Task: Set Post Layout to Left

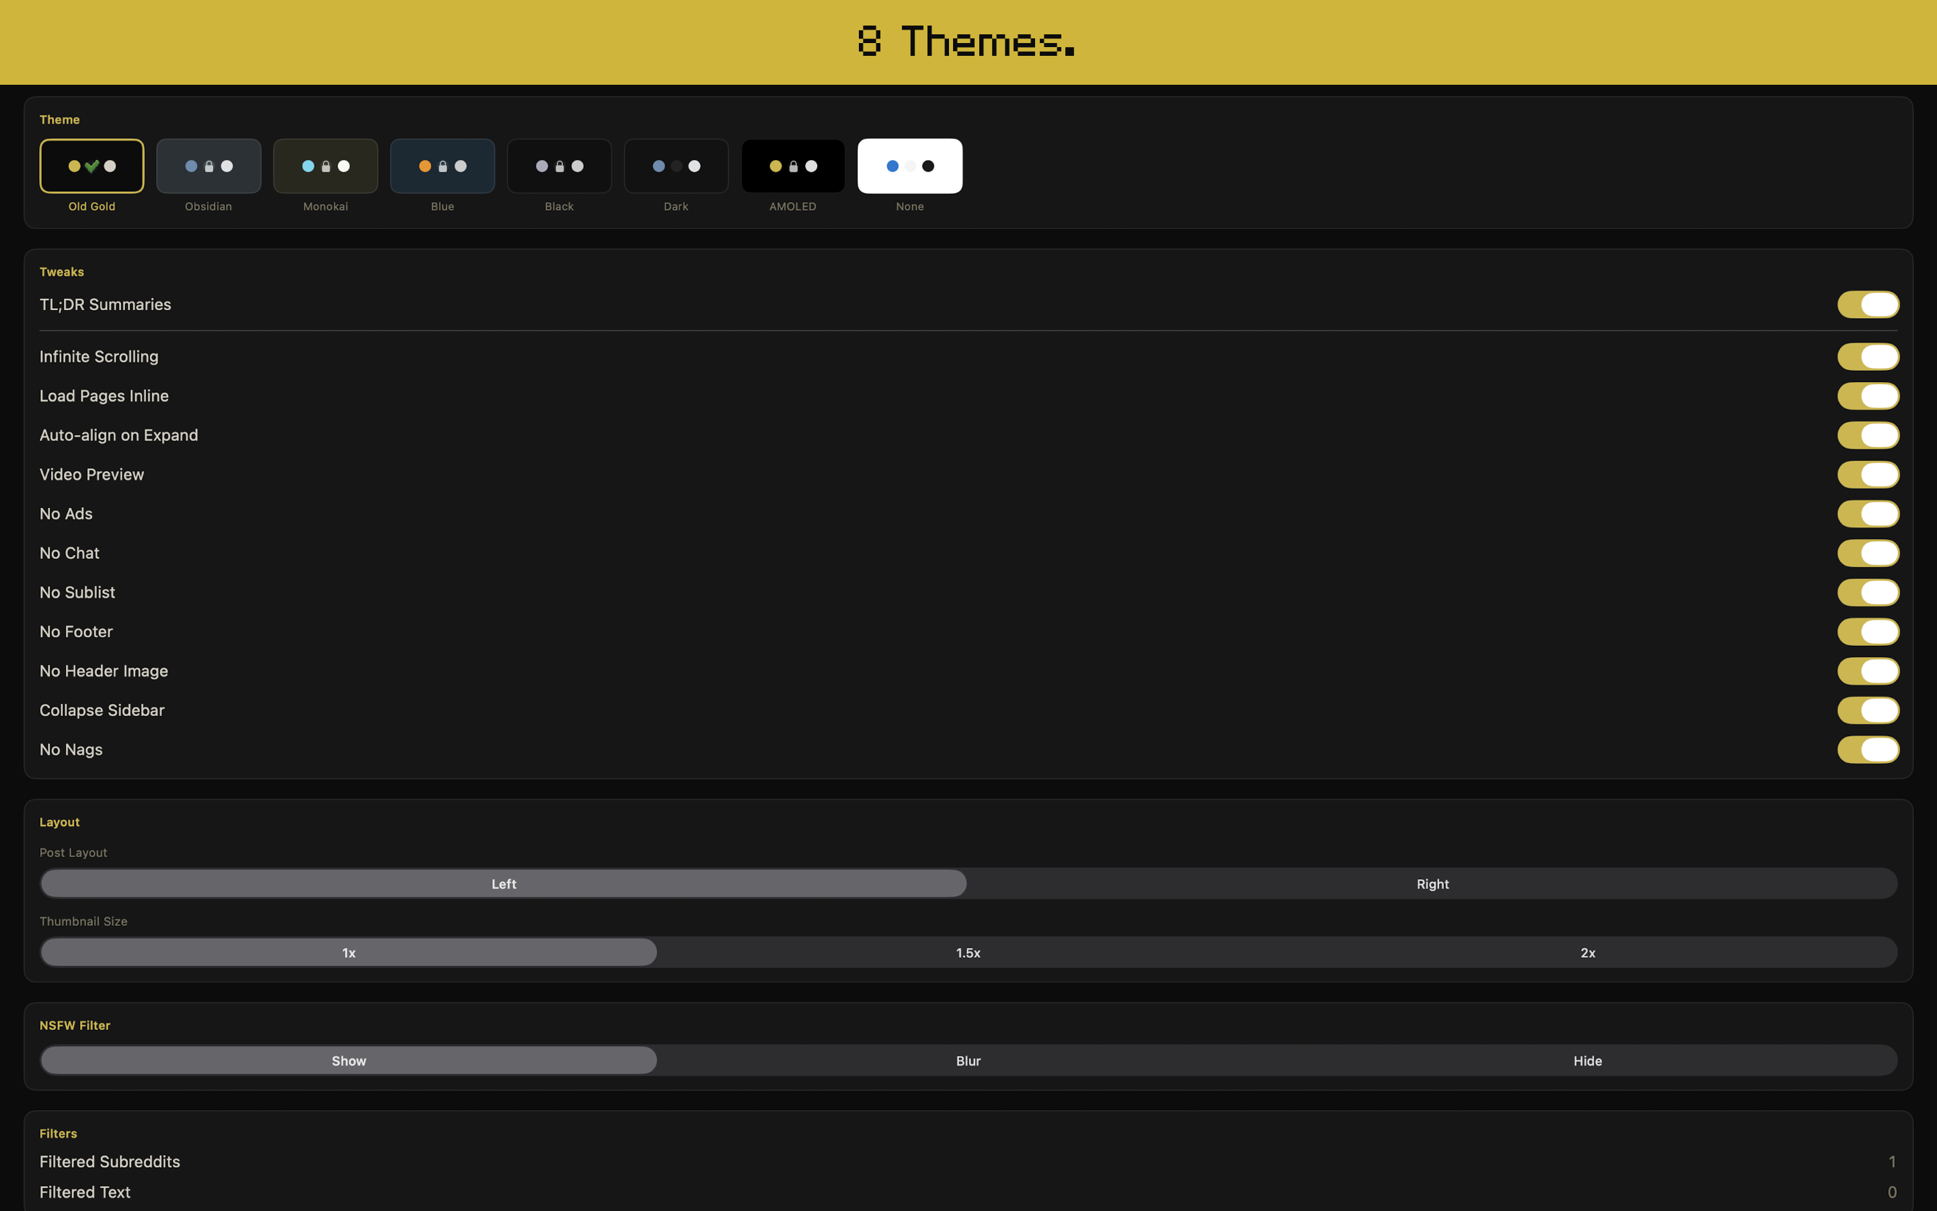Action: click(504, 883)
